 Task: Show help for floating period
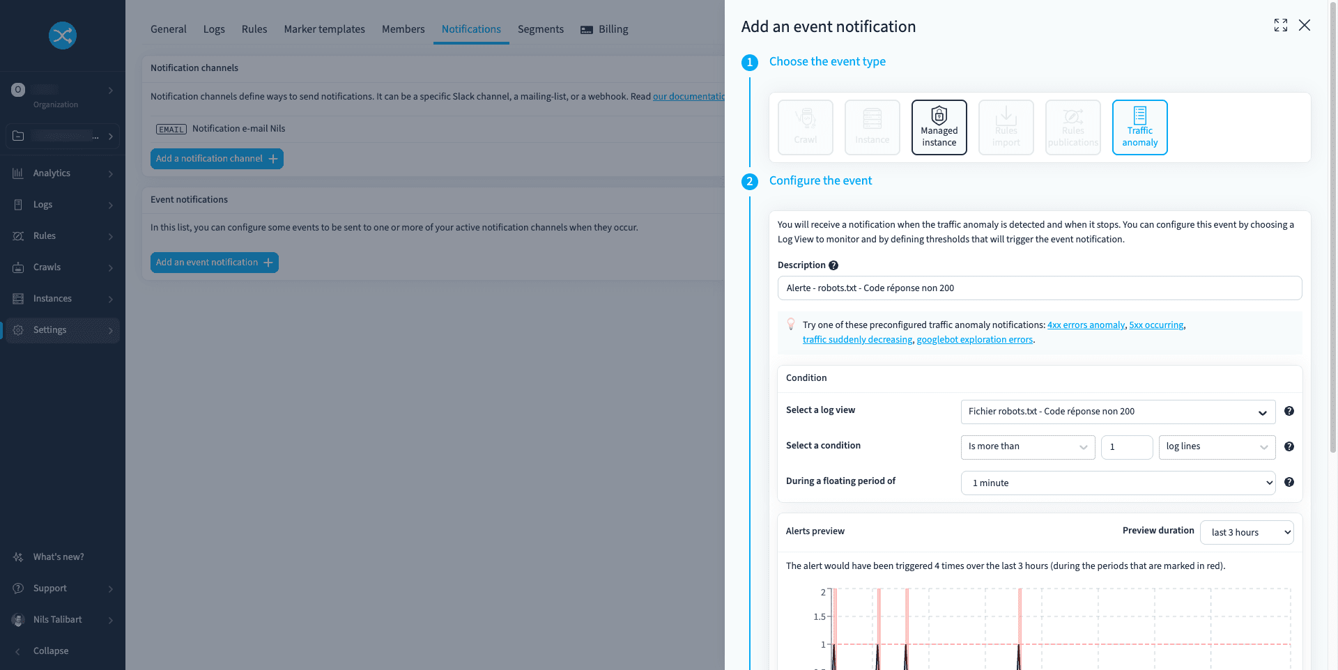tap(1289, 482)
